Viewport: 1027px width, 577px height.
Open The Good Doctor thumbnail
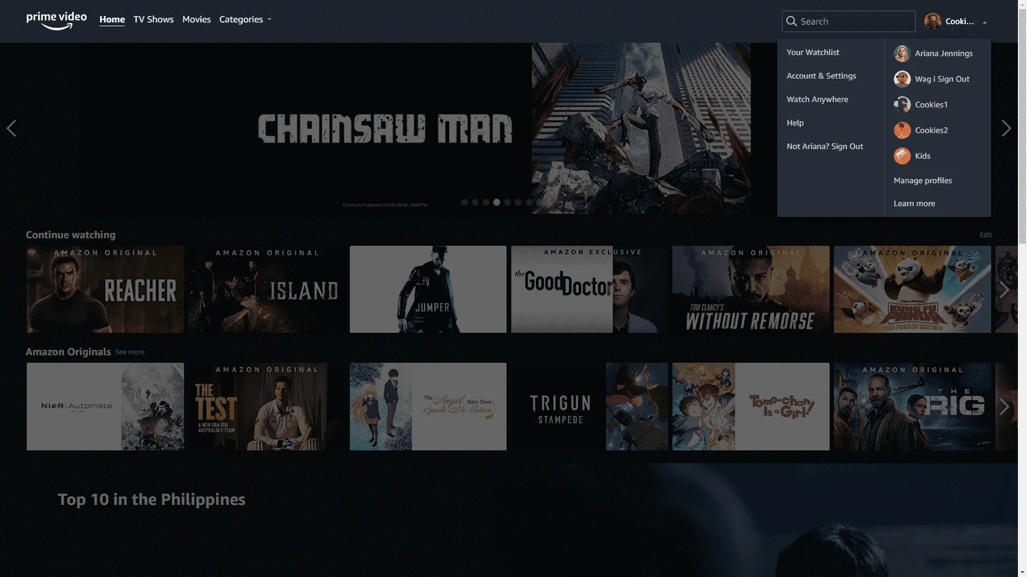(589, 290)
